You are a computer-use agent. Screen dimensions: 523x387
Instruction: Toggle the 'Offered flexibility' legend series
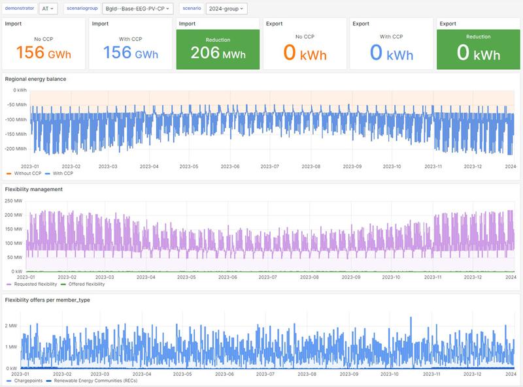86,284
